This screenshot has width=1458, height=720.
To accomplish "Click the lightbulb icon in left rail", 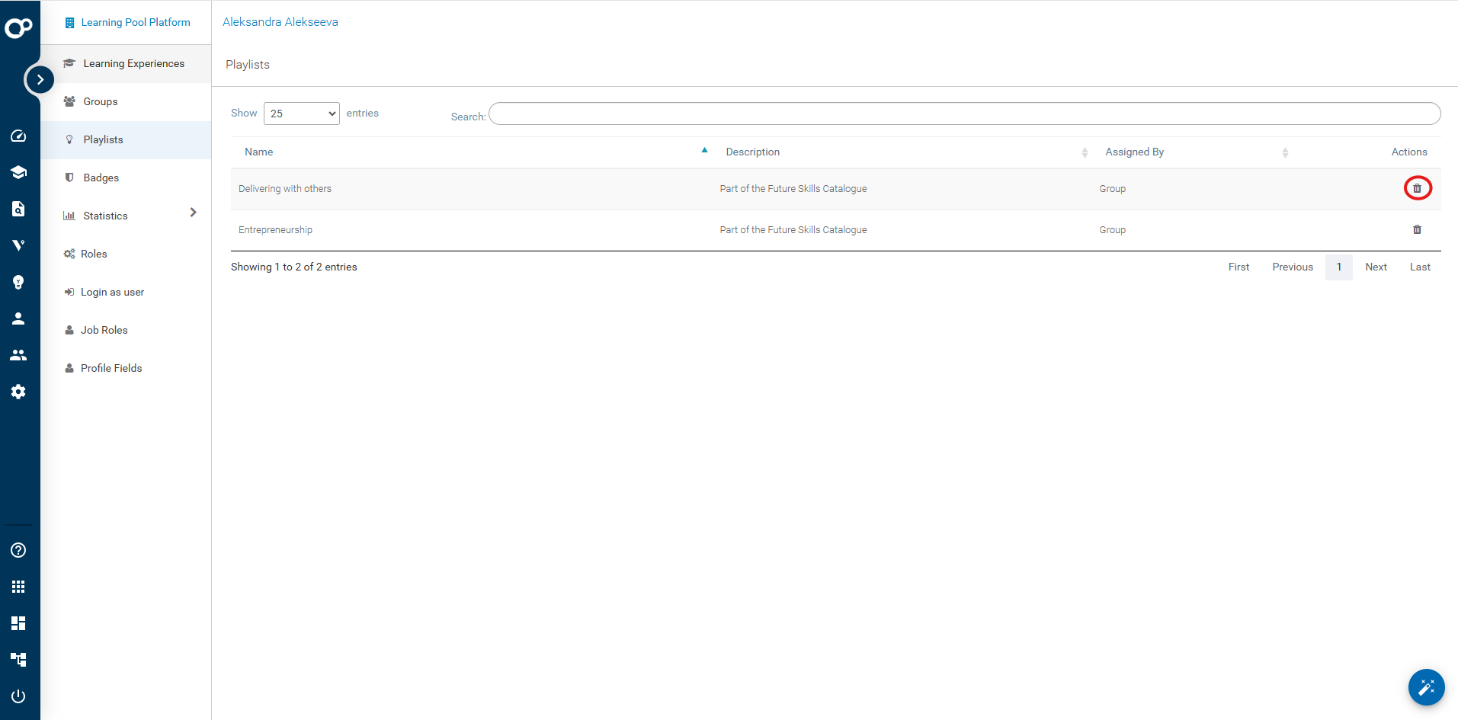I will (x=18, y=282).
